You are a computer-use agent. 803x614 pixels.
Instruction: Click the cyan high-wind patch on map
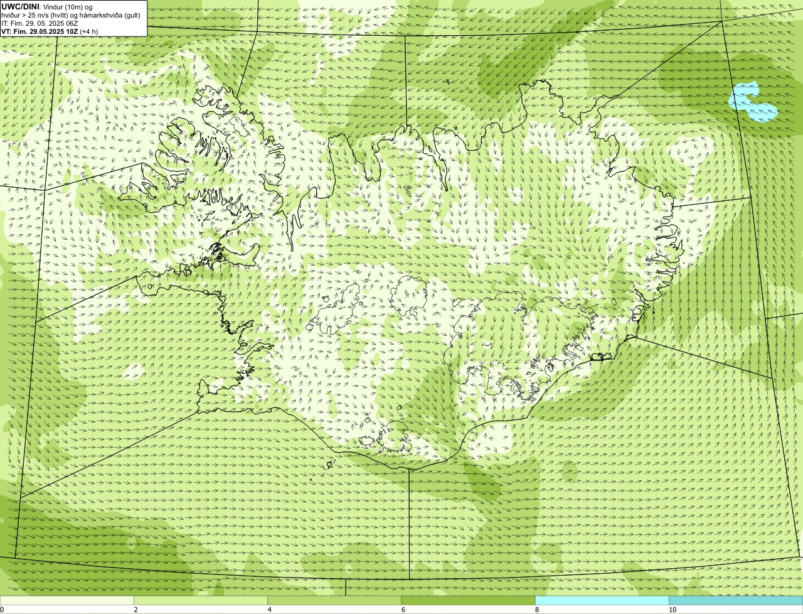point(753,103)
